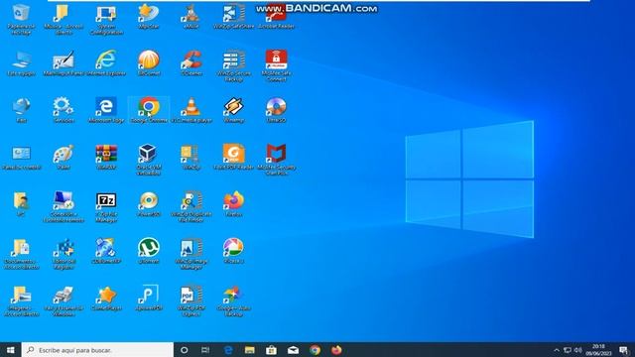Select the Internet Explorer desktop icon
Viewport: 635px width, 357px height.
coord(106,63)
